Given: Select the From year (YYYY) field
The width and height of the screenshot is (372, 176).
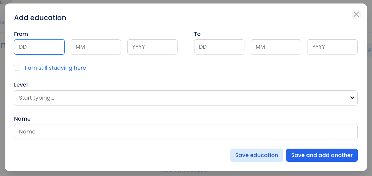Looking at the screenshot, I should pyautogui.click(x=152, y=47).
